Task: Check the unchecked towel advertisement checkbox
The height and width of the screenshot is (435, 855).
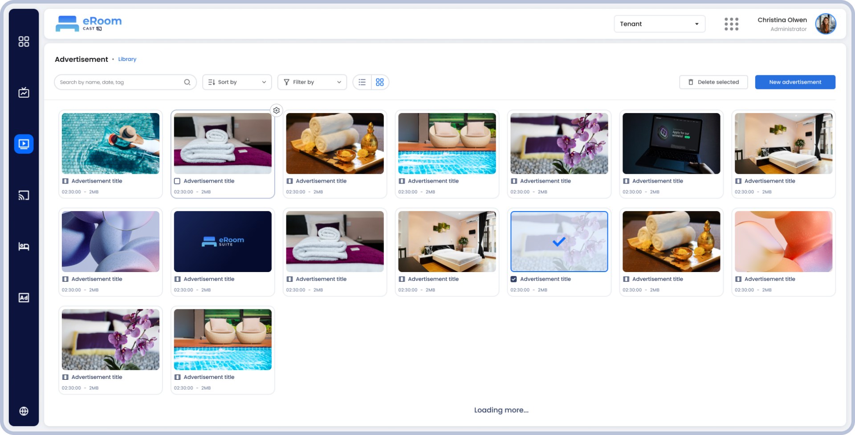Action: click(x=177, y=181)
